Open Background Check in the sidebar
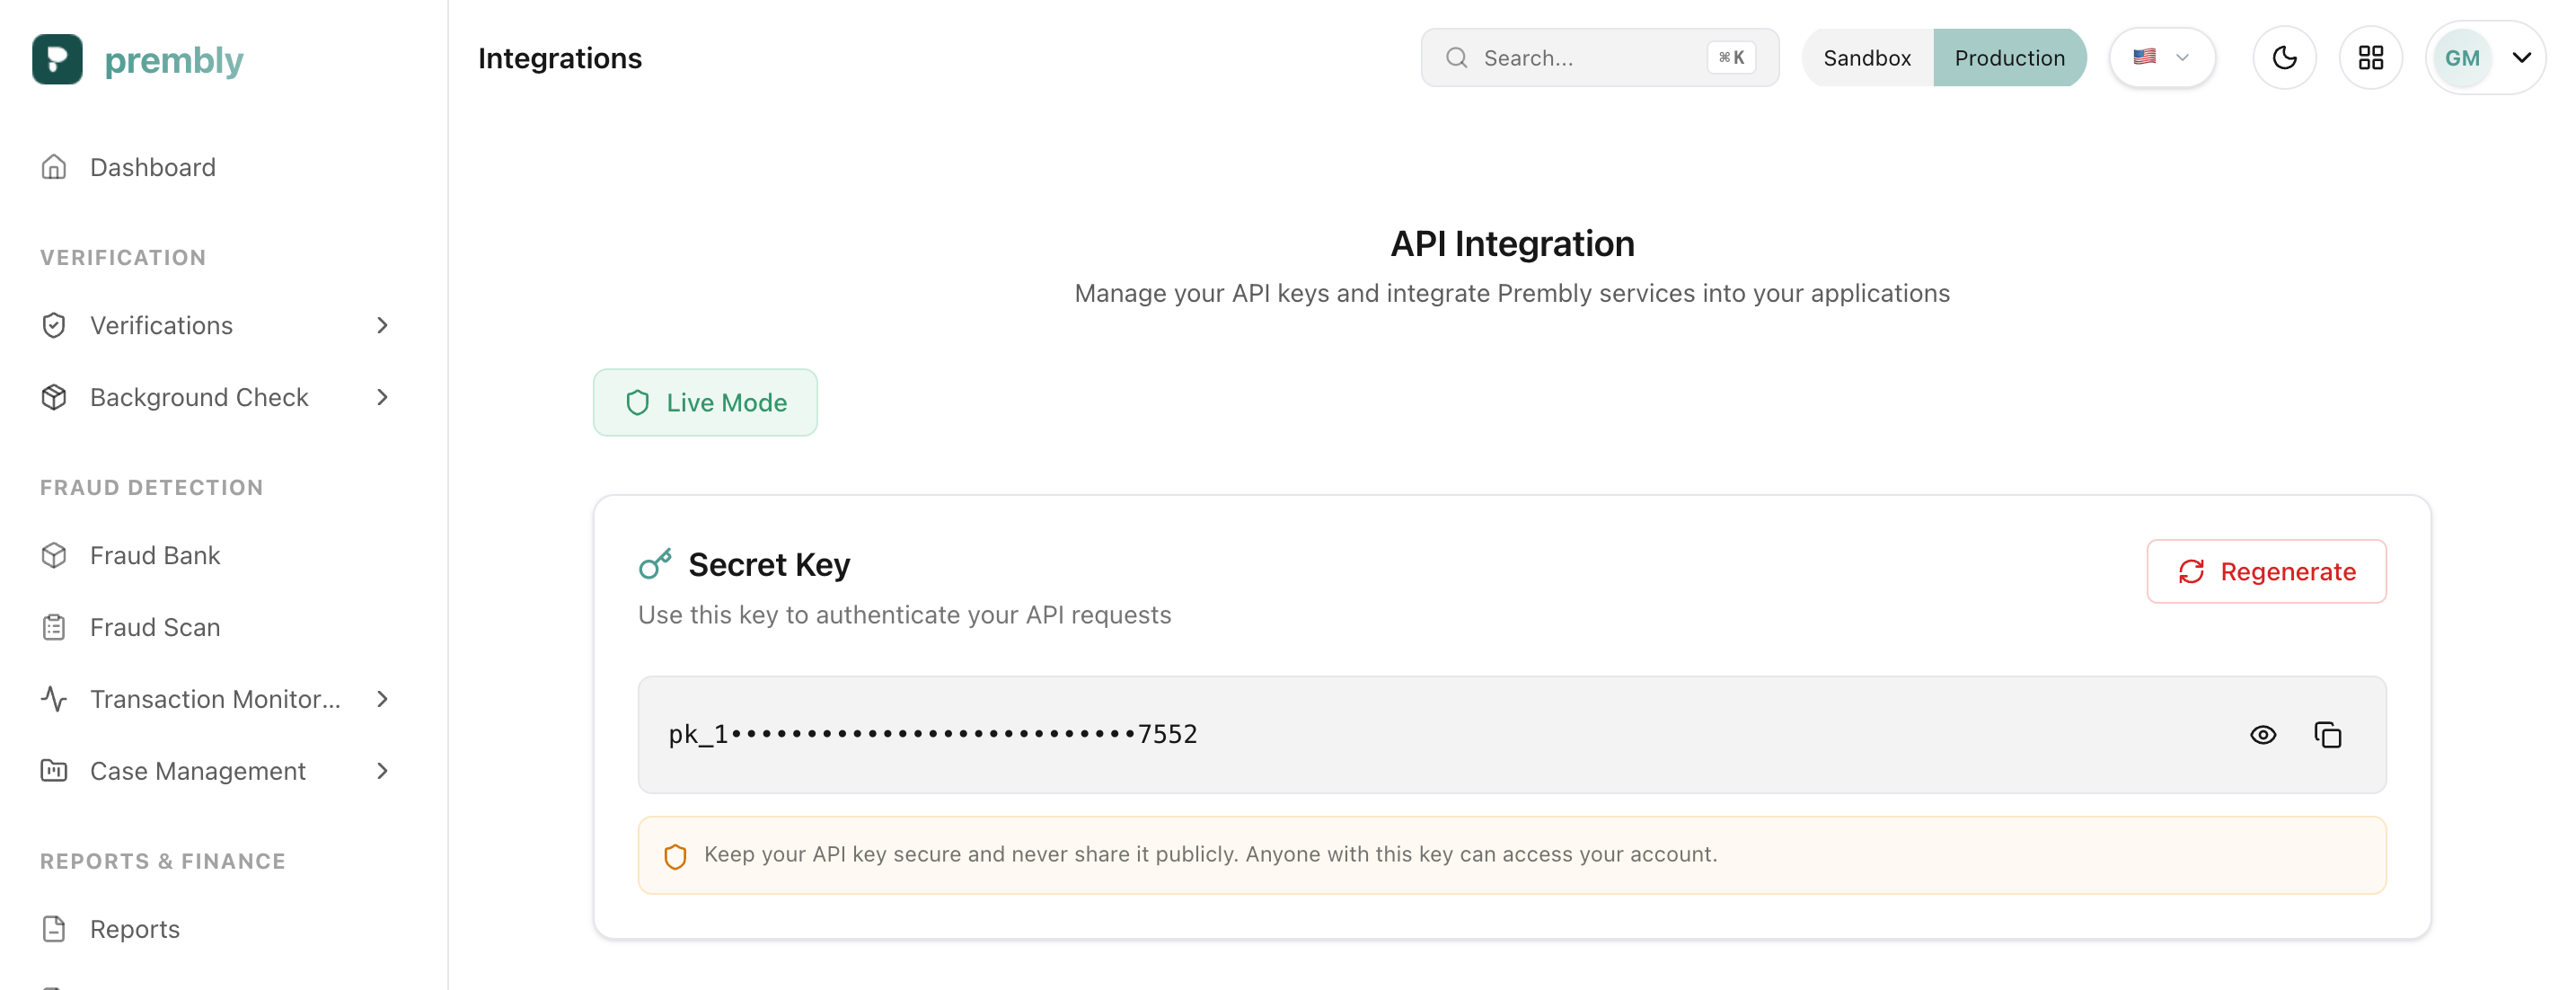Viewport: 2576px width, 990px height. pyautogui.click(x=199, y=397)
